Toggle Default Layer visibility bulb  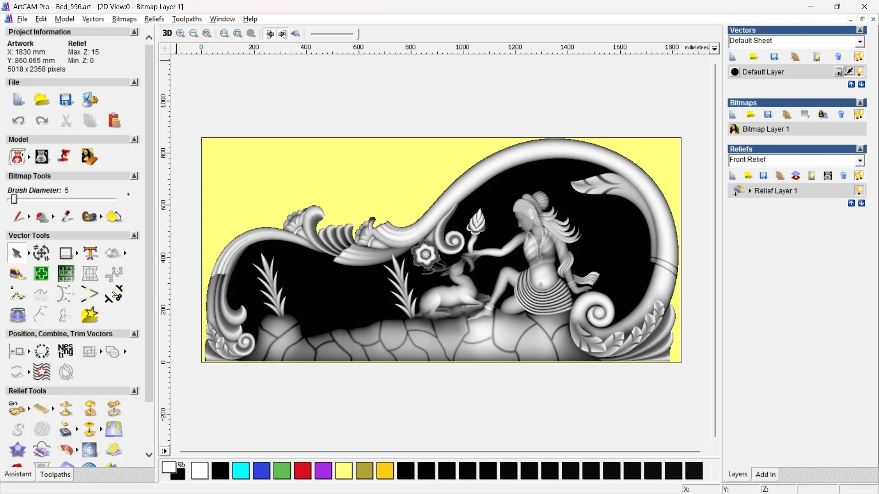859,72
